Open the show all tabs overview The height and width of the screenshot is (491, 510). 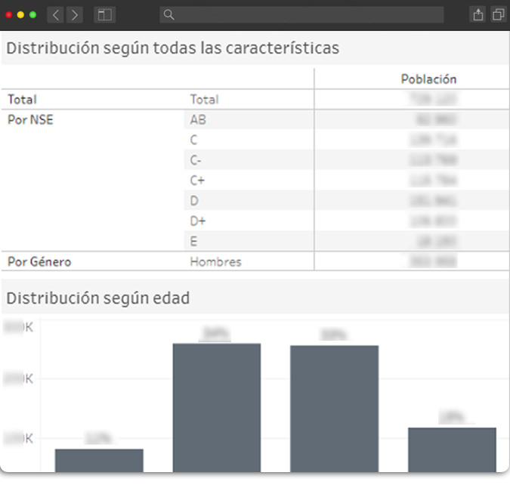tap(498, 14)
